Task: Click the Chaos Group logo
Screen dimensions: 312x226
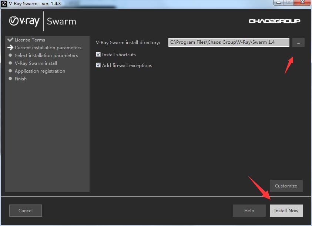Action: (x=274, y=21)
